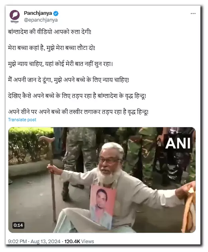Screen dimensions: 208x252
Task: Open the 9:02 PM timestamp link
Action: [x=17, y=241]
